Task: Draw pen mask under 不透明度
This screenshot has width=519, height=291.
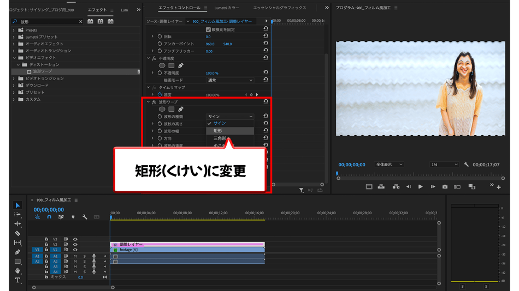Action: [x=181, y=65]
